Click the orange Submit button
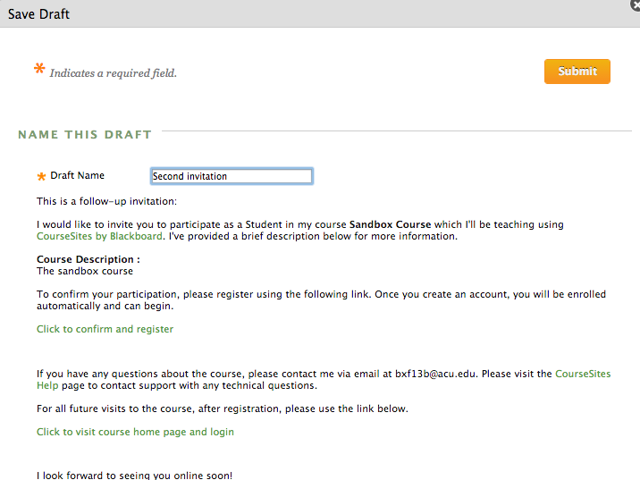The height and width of the screenshot is (480, 640). pyautogui.click(x=577, y=72)
